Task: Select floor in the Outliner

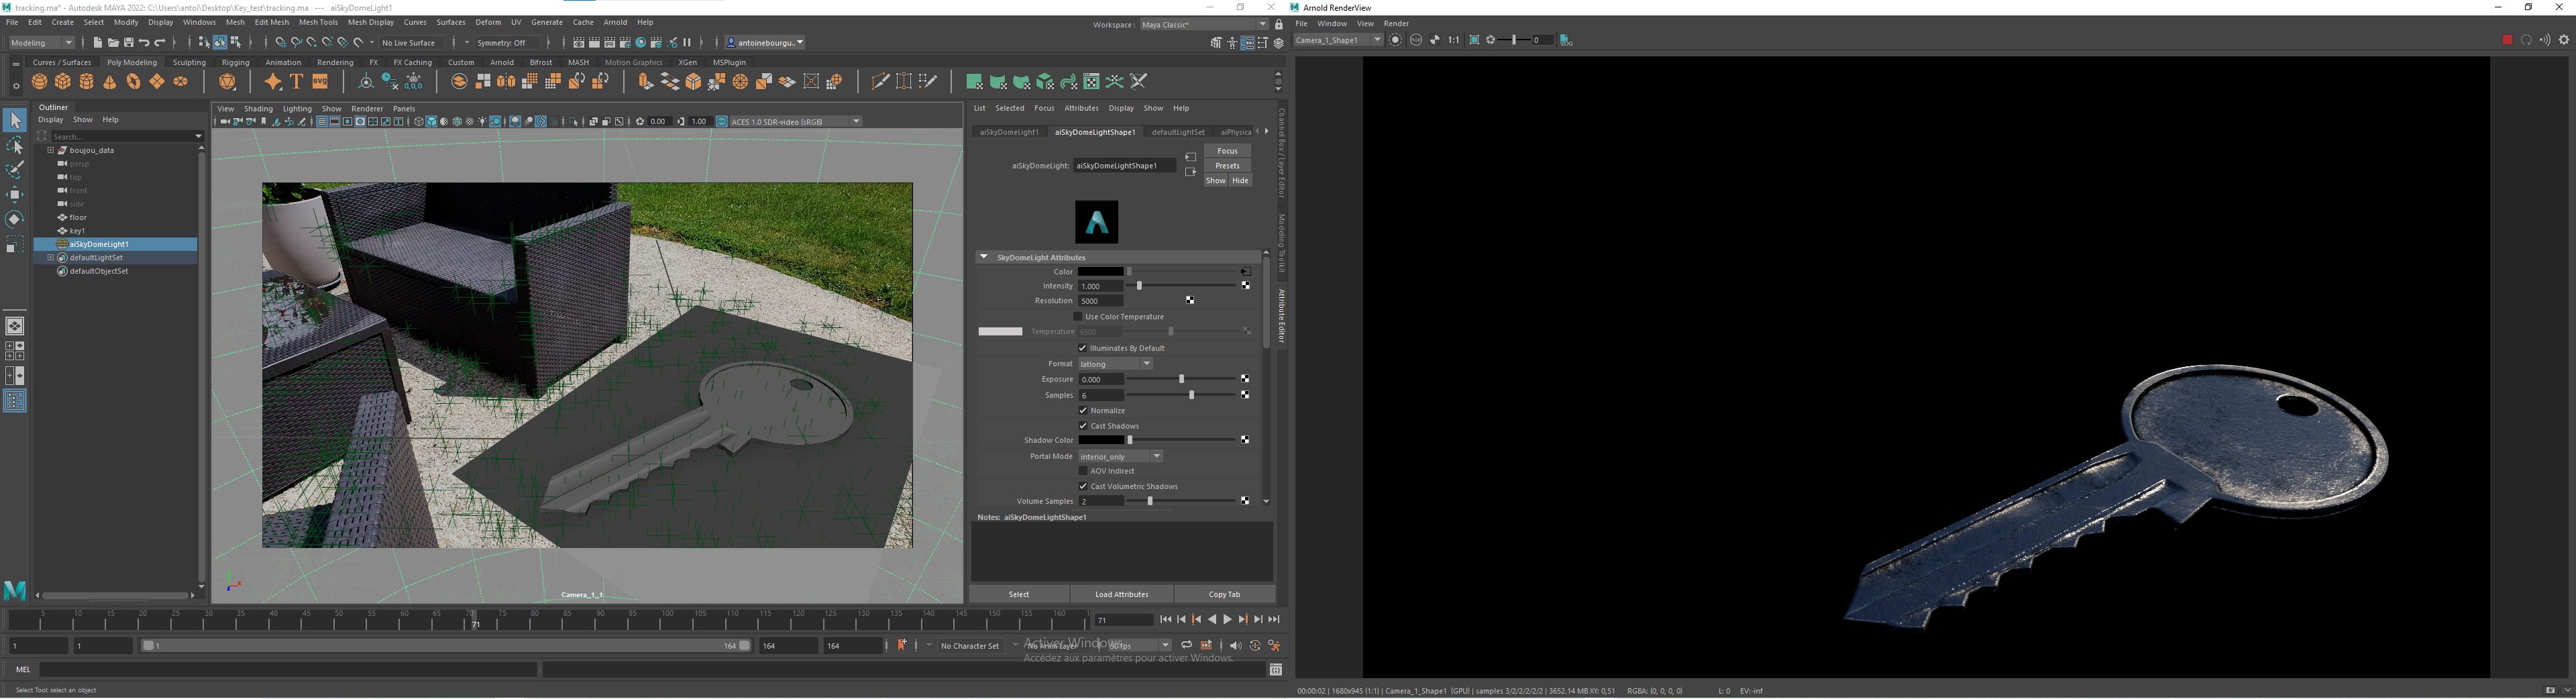Action: point(78,218)
